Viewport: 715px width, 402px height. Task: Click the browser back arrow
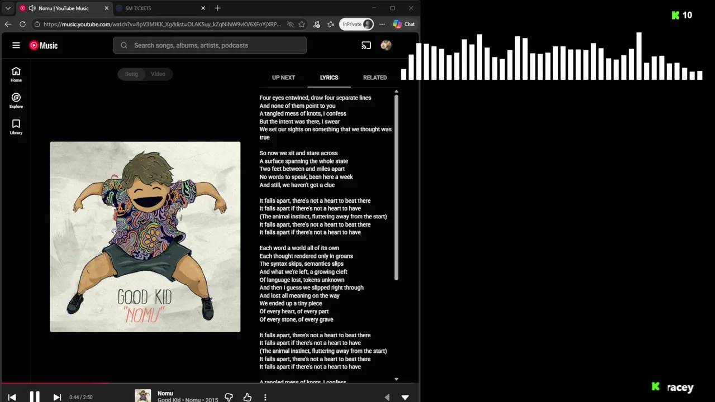[x=8, y=24]
